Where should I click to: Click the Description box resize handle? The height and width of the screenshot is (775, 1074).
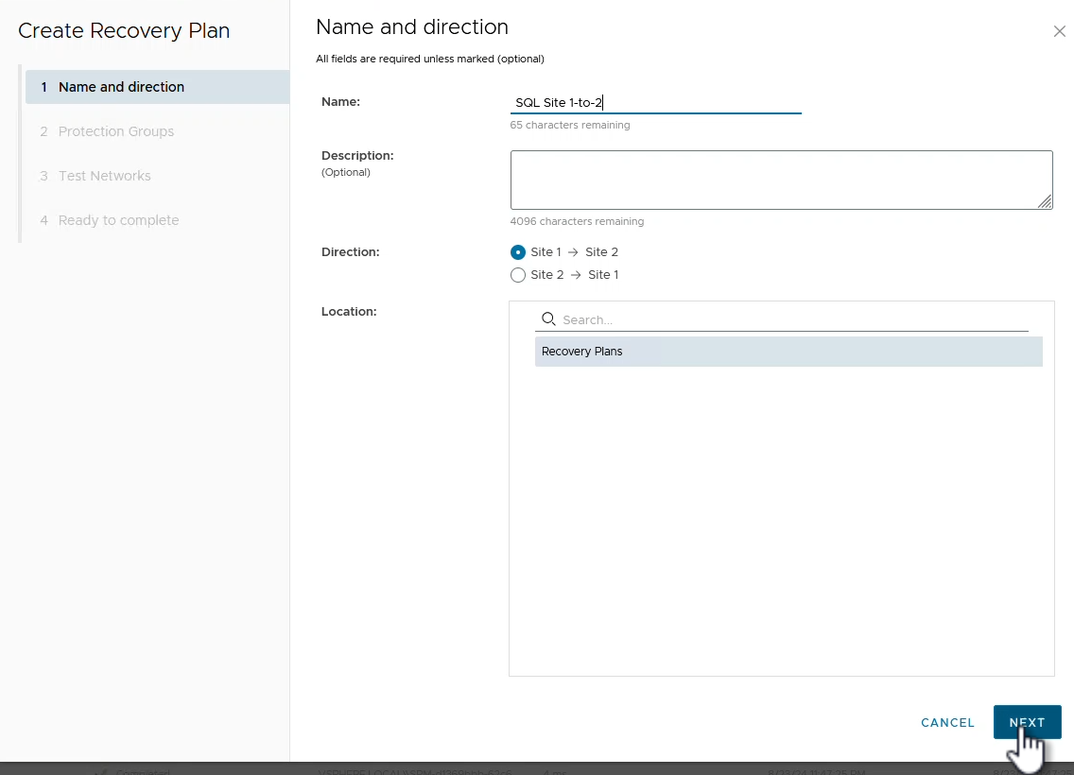(1044, 200)
